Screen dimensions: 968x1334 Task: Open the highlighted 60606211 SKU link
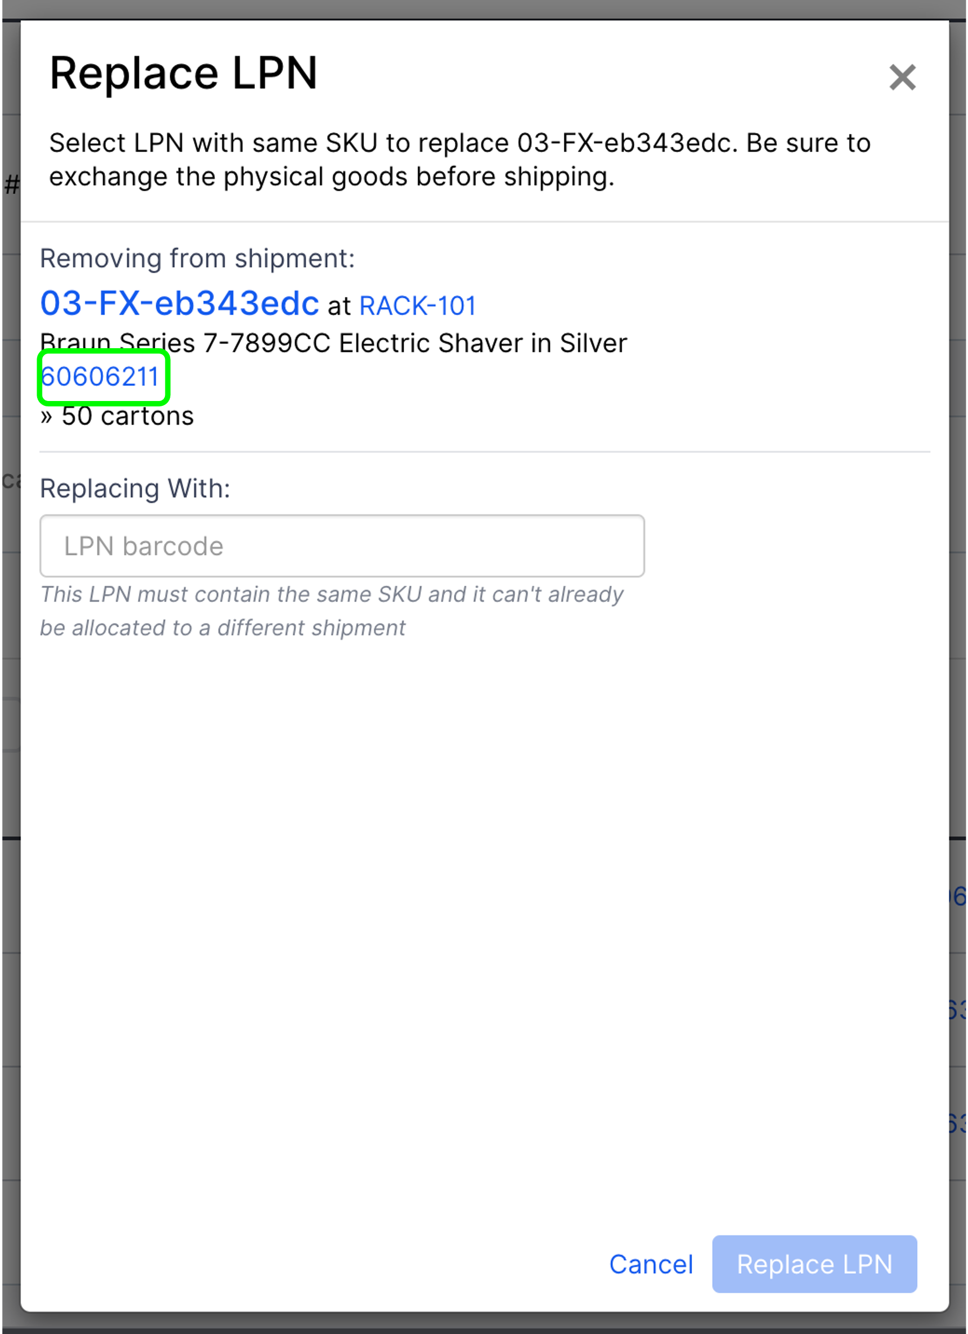102,376
